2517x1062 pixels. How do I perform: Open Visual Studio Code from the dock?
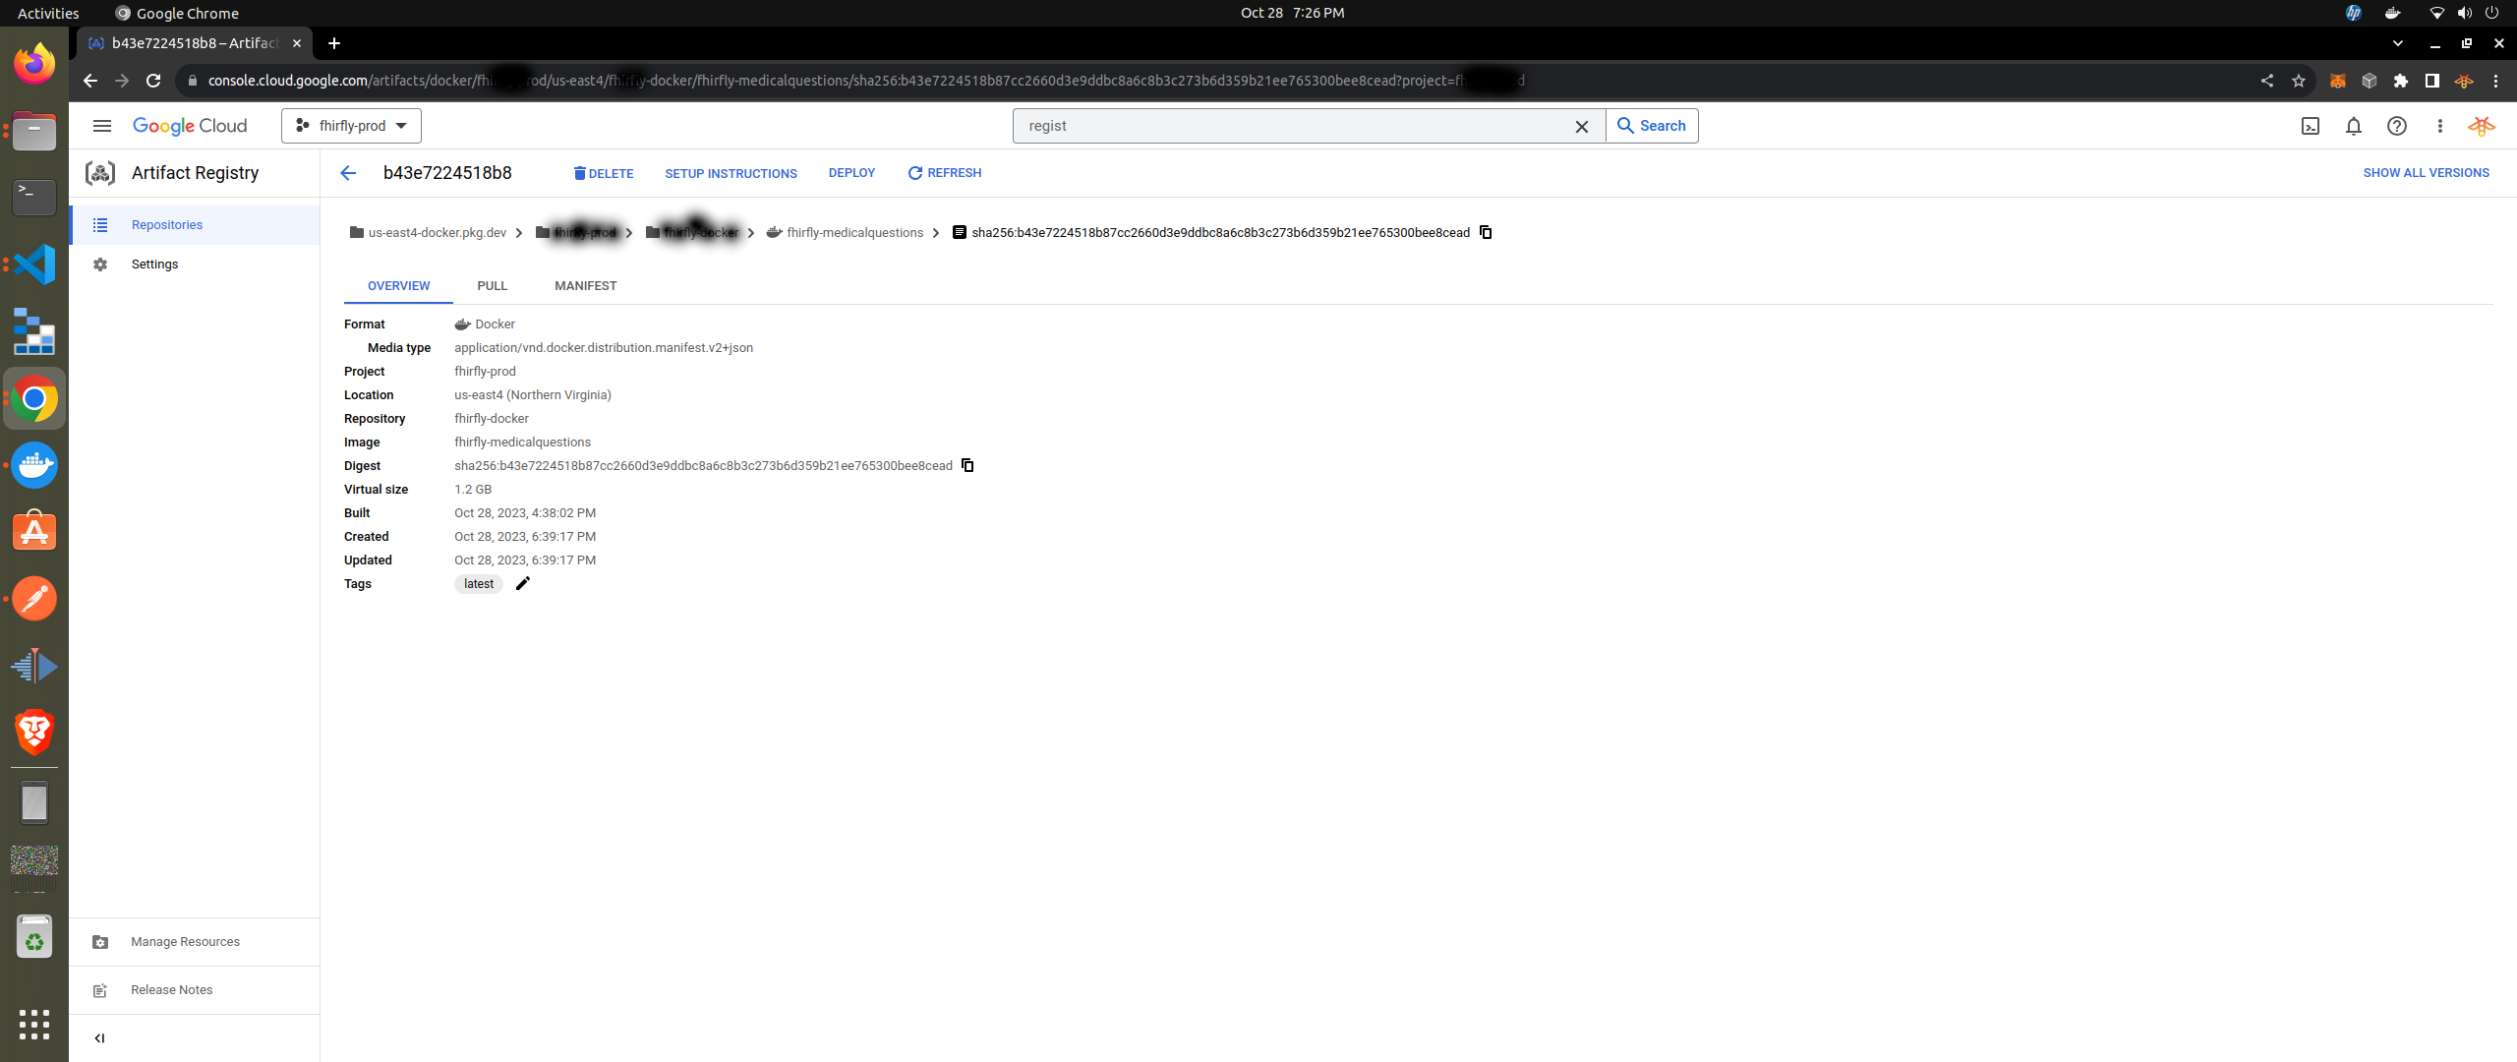click(x=34, y=265)
